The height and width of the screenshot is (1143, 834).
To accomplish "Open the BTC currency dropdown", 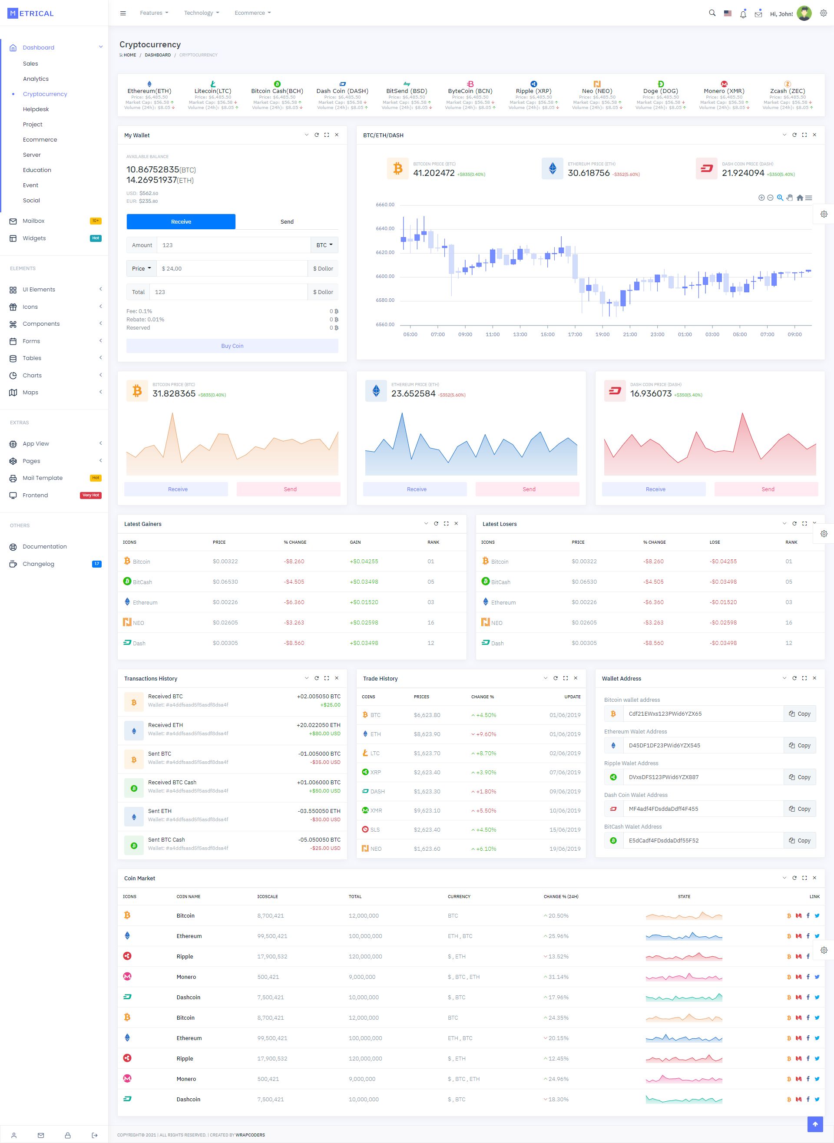I will [x=324, y=245].
